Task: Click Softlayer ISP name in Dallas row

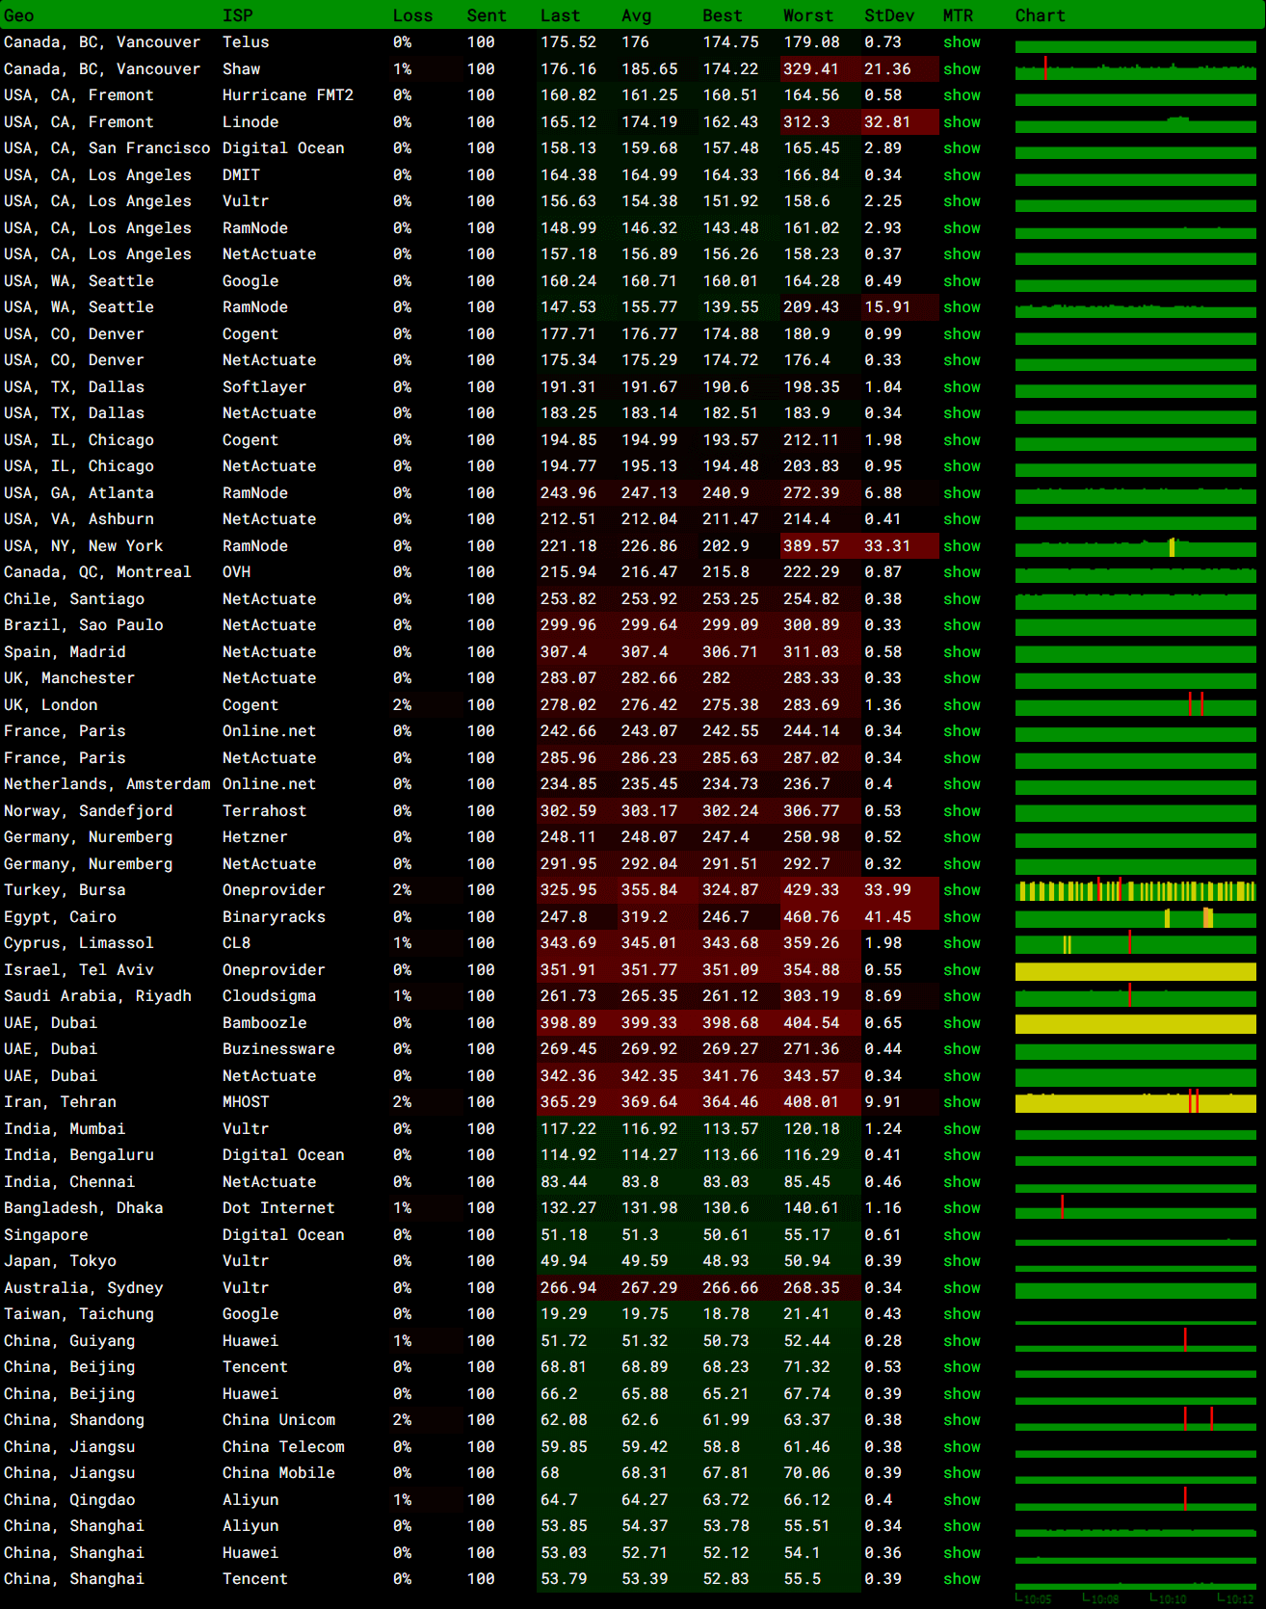Action: [264, 387]
